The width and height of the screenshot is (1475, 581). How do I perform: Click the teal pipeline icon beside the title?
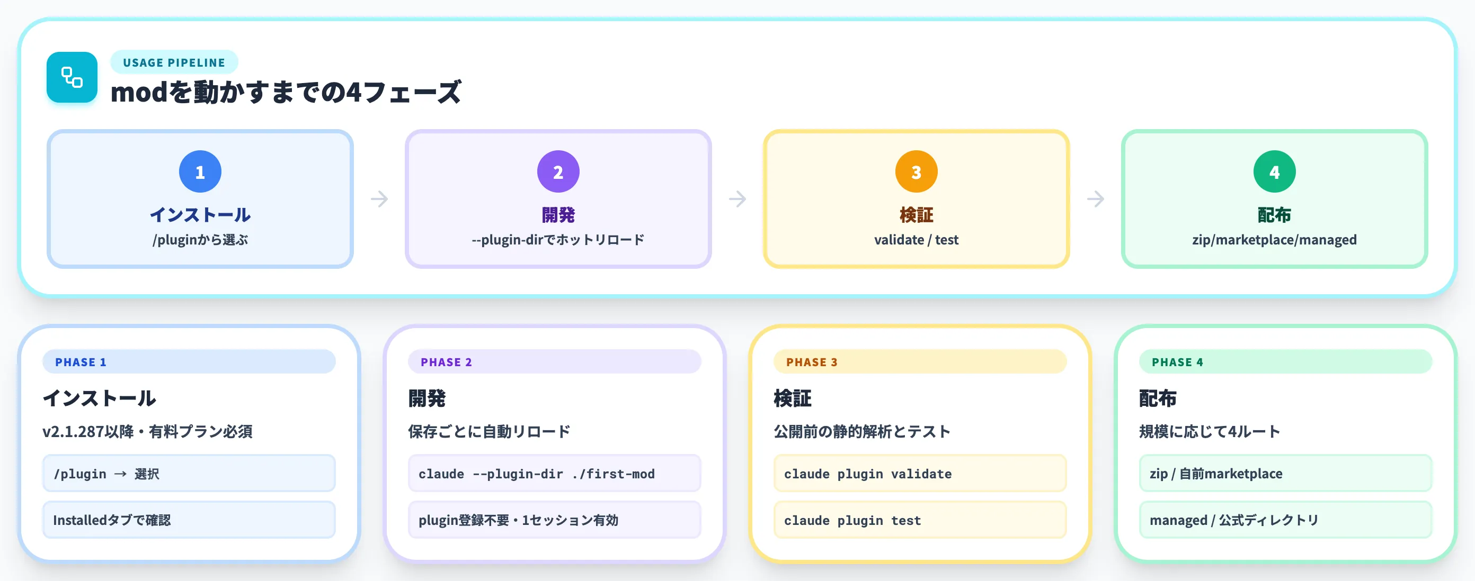(x=72, y=77)
